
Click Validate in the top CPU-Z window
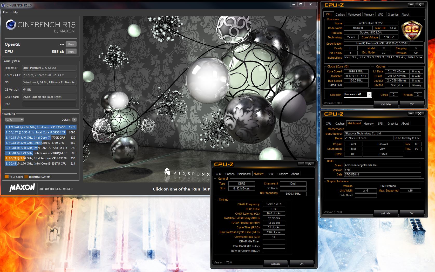[386, 104]
